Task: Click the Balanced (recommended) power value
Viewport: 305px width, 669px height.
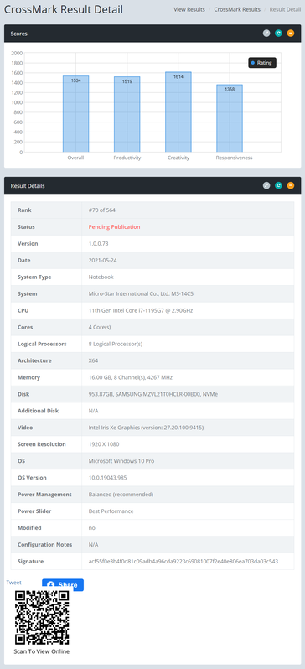Action: click(x=121, y=495)
